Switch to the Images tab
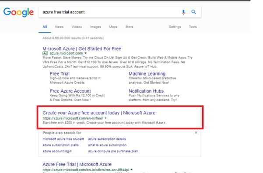Screen dimensions: 263x173 point(95,27)
